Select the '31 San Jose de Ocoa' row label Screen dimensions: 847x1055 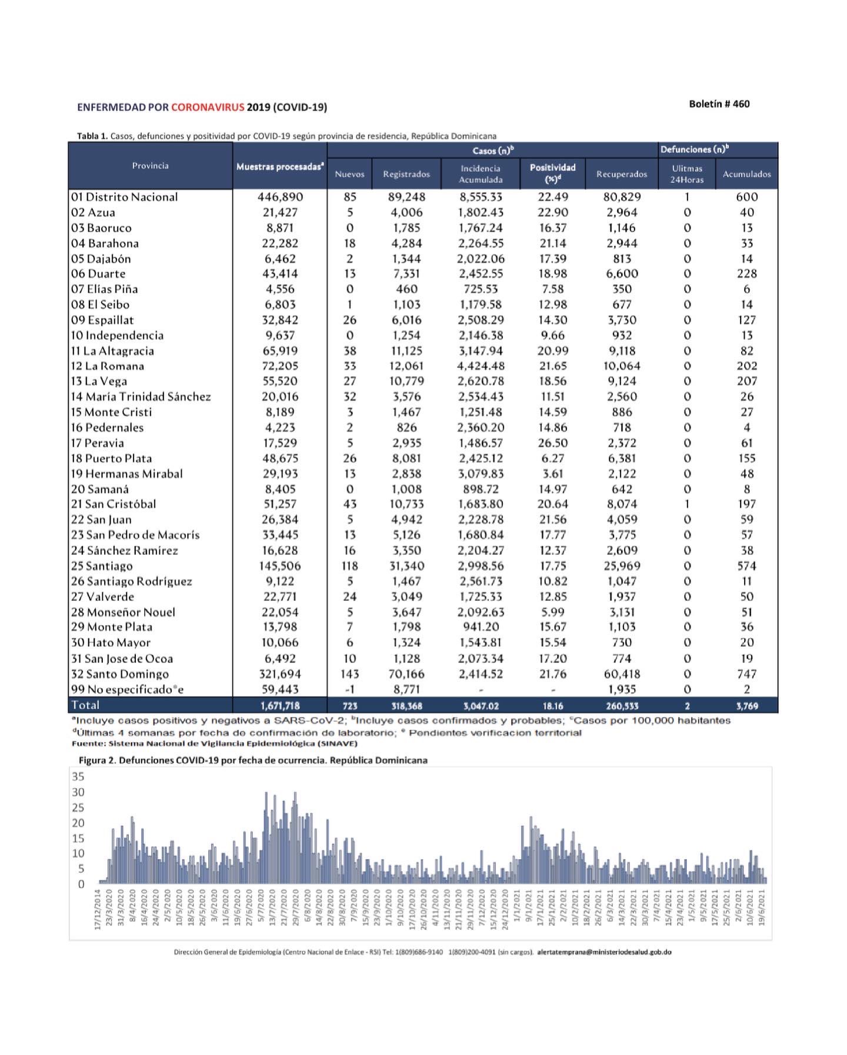[x=122, y=658]
